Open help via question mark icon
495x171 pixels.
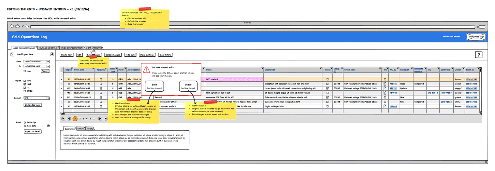tap(478, 55)
